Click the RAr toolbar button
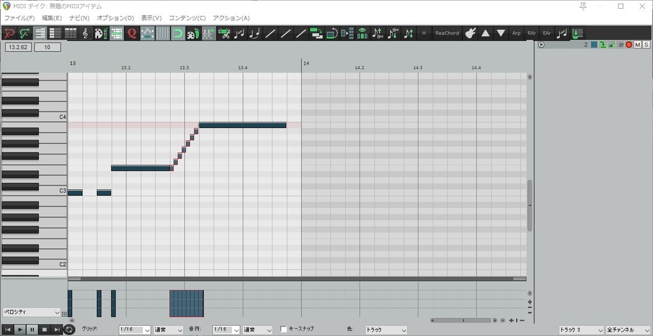653x336 pixels. click(532, 33)
